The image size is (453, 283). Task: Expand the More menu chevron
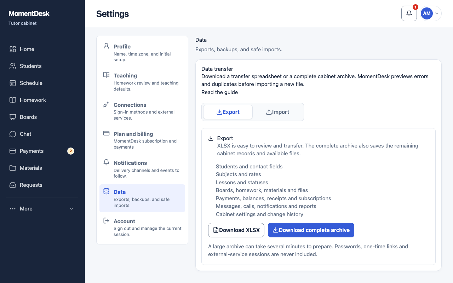click(71, 209)
